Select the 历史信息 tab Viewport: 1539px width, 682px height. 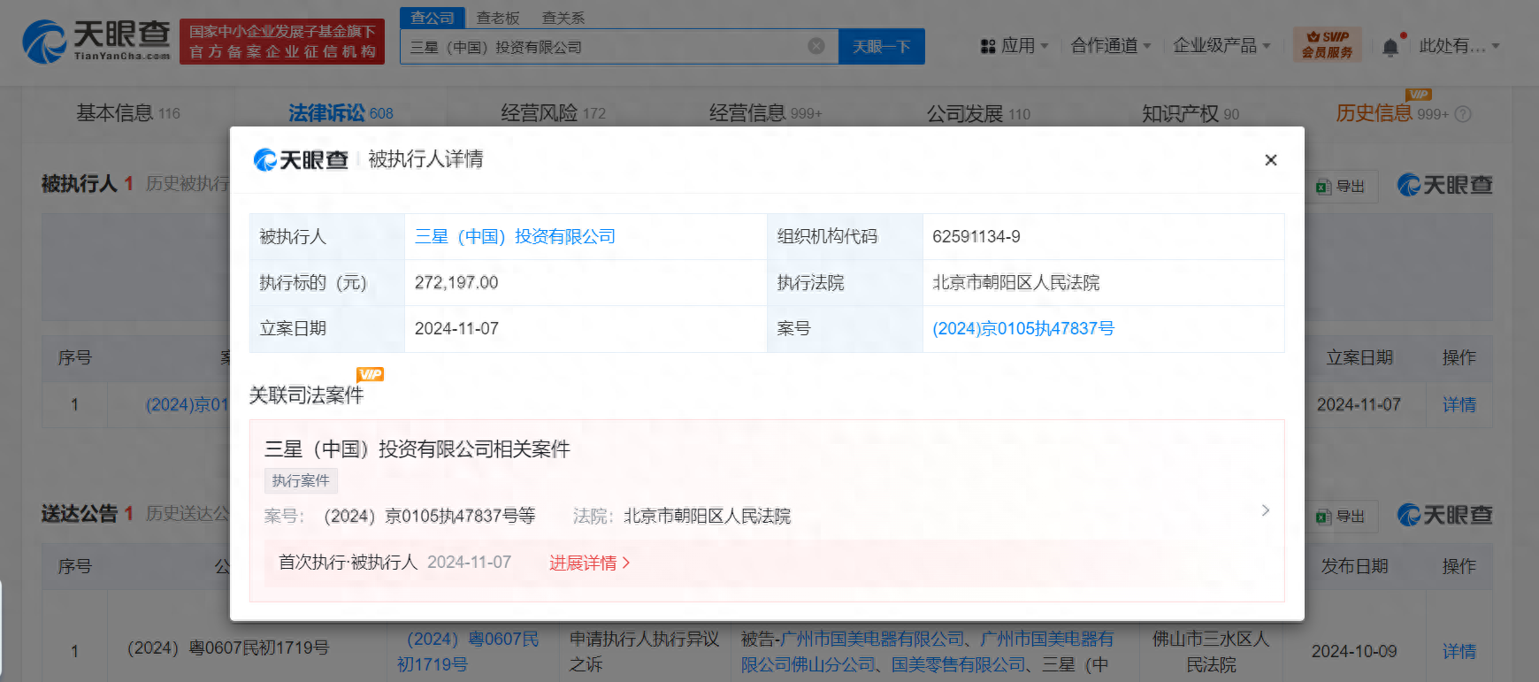tap(1391, 113)
